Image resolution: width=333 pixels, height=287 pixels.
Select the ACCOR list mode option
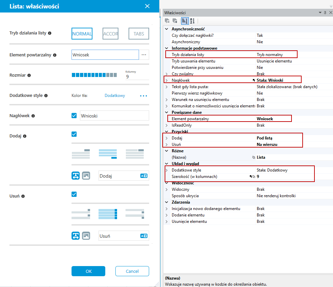[110, 33]
